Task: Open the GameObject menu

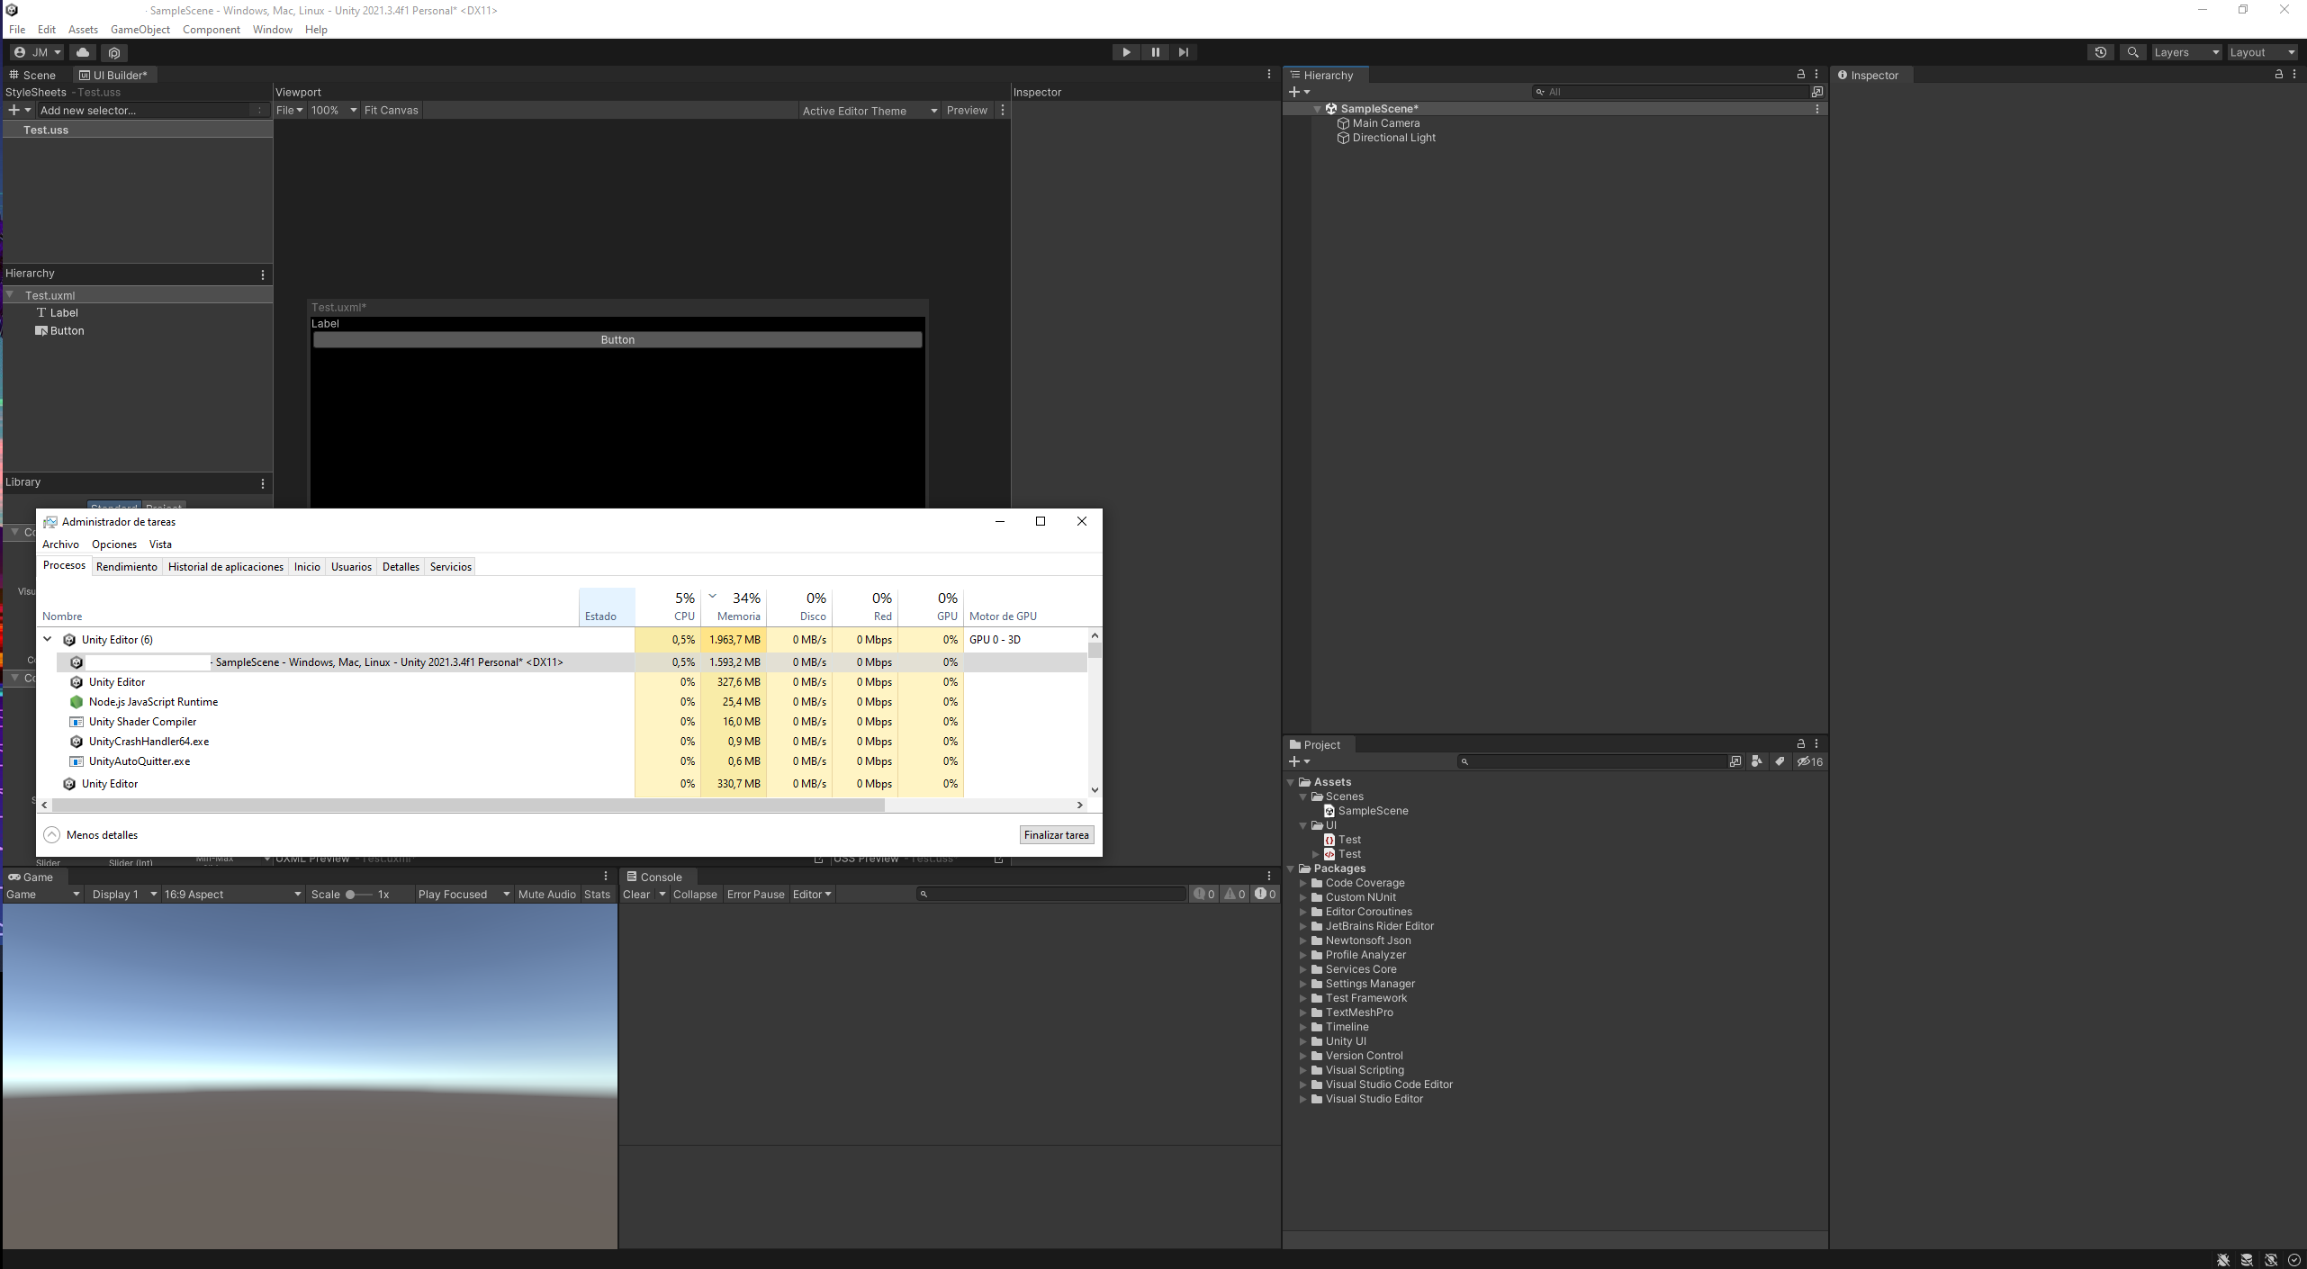Action: tap(140, 30)
